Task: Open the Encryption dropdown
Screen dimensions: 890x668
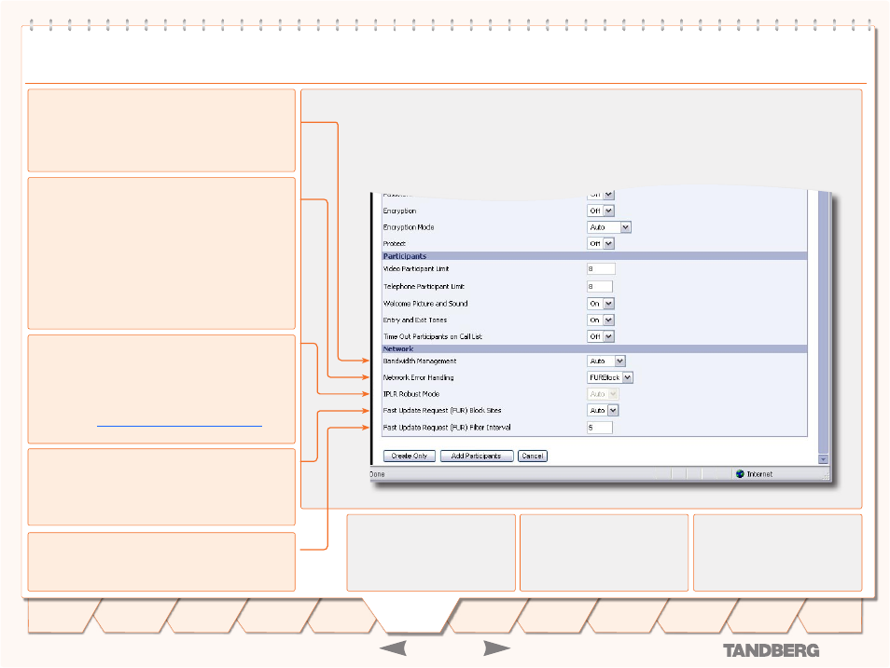Action: (601, 211)
